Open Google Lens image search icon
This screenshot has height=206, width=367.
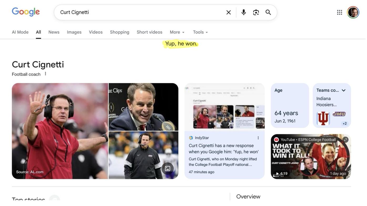pyautogui.click(x=256, y=12)
